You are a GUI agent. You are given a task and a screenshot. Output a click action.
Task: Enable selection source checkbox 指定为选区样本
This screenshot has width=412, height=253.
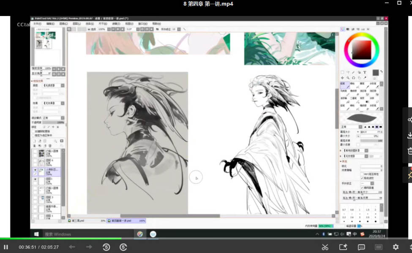click(33, 135)
